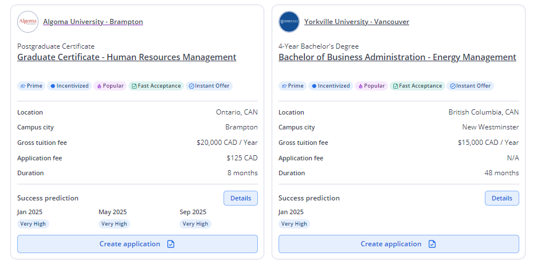Image resolution: width=533 pixels, height=264 pixels.
Task: Click Incentivized tag on Yorkville card
Action: [331, 86]
